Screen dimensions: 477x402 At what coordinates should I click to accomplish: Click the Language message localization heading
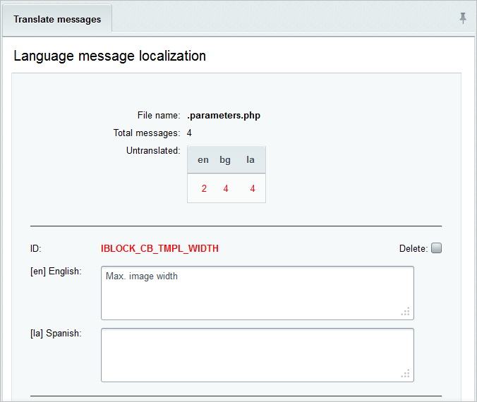coord(110,56)
